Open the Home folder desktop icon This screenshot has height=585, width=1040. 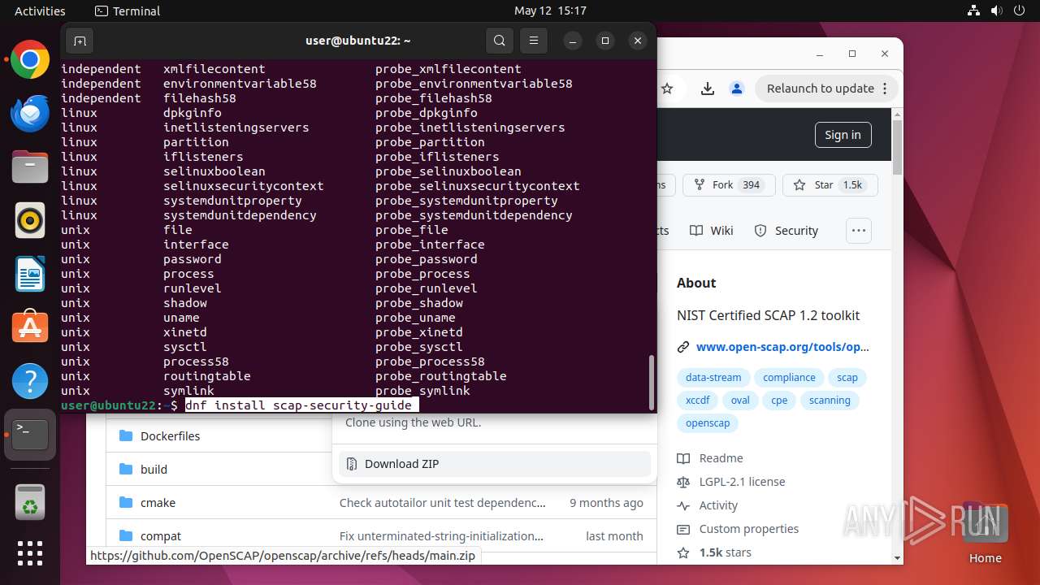985,534
